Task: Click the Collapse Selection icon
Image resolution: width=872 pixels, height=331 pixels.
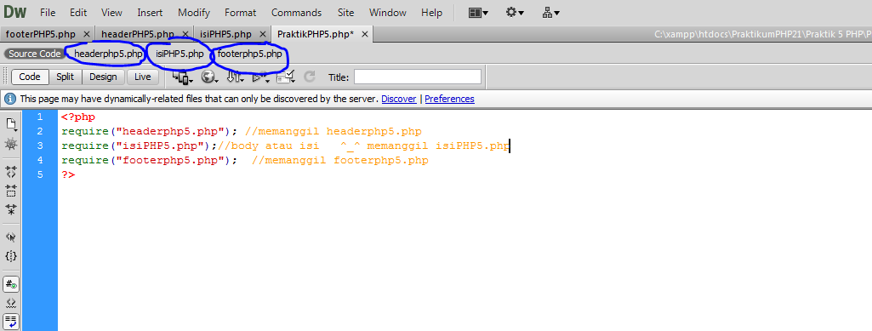Action: pos(10,191)
